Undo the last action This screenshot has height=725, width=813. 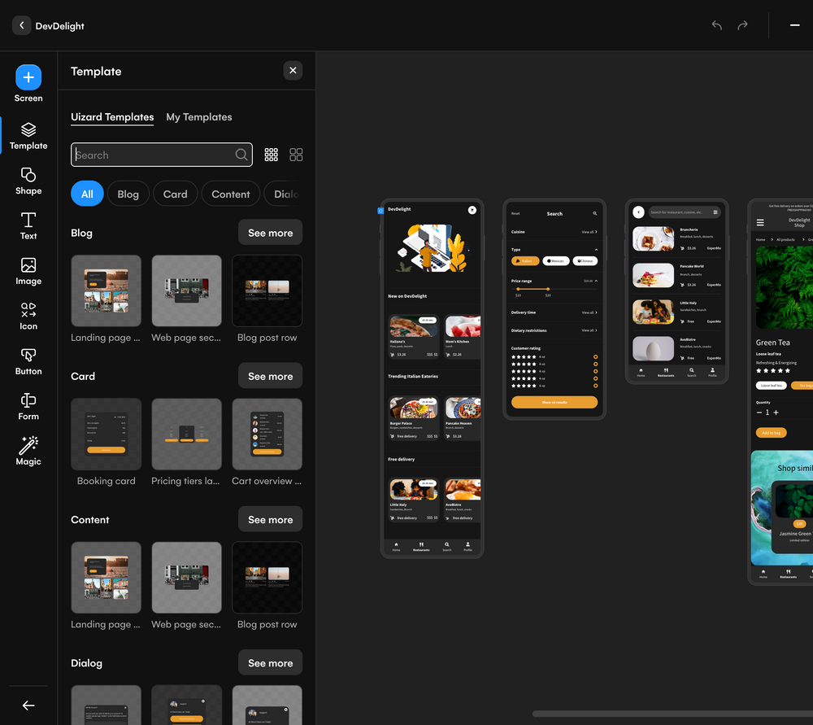(x=716, y=25)
